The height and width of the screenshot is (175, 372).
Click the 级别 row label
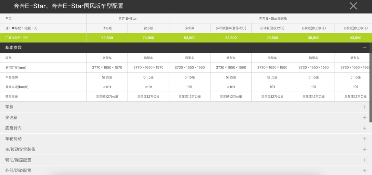click(8, 58)
